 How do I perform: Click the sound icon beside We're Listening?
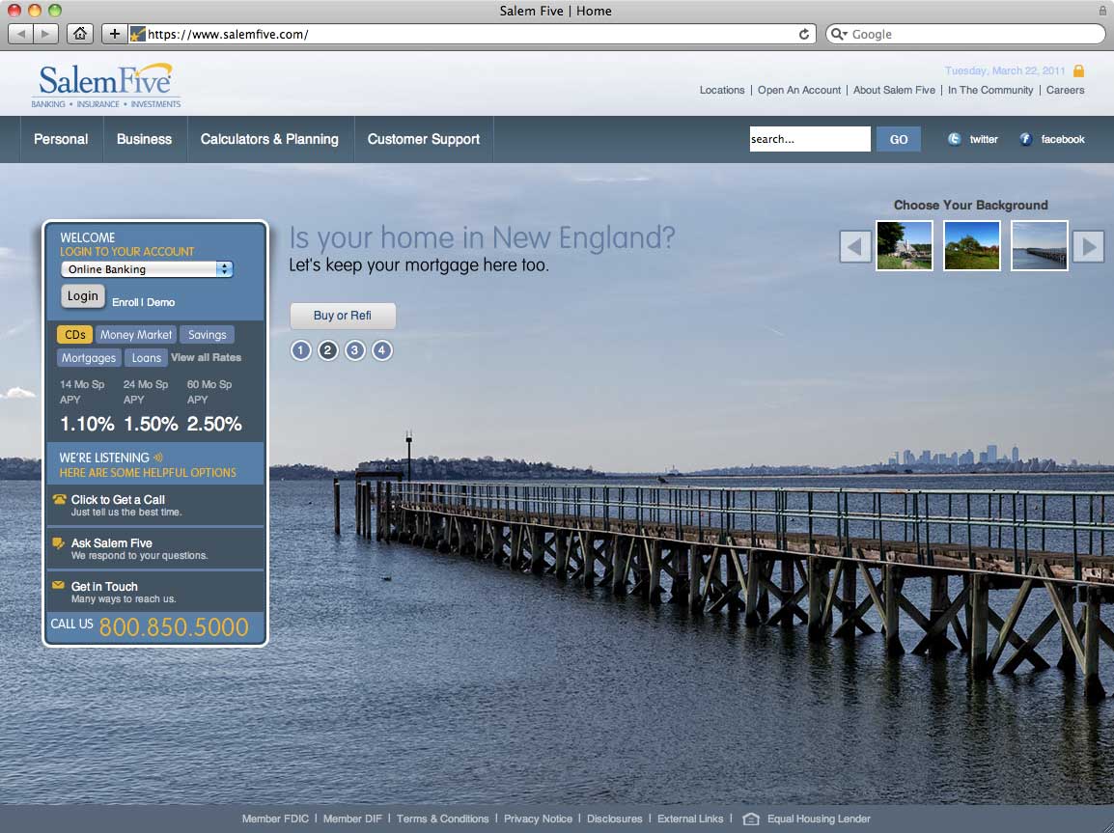157,458
